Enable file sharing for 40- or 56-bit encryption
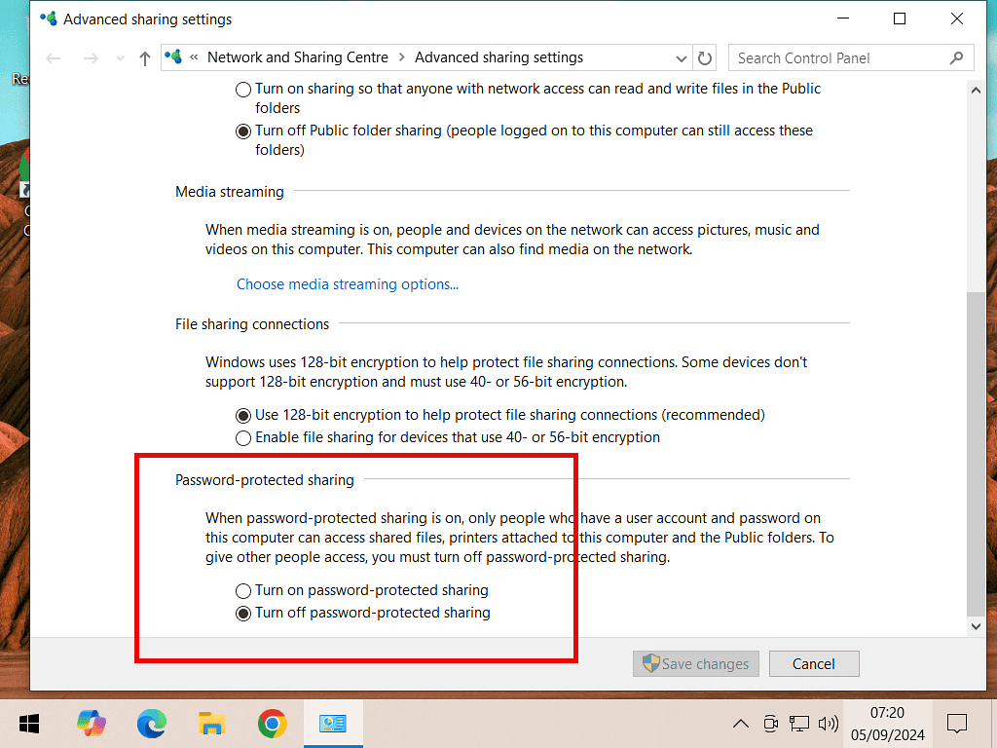Image resolution: width=997 pixels, height=748 pixels. [x=243, y=437]
